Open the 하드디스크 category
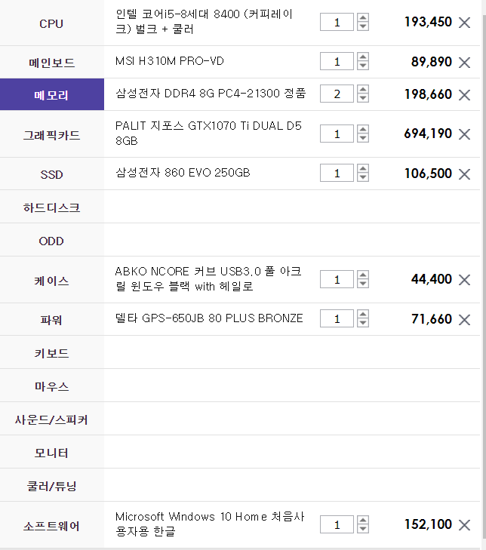 [x=52, y=207]
